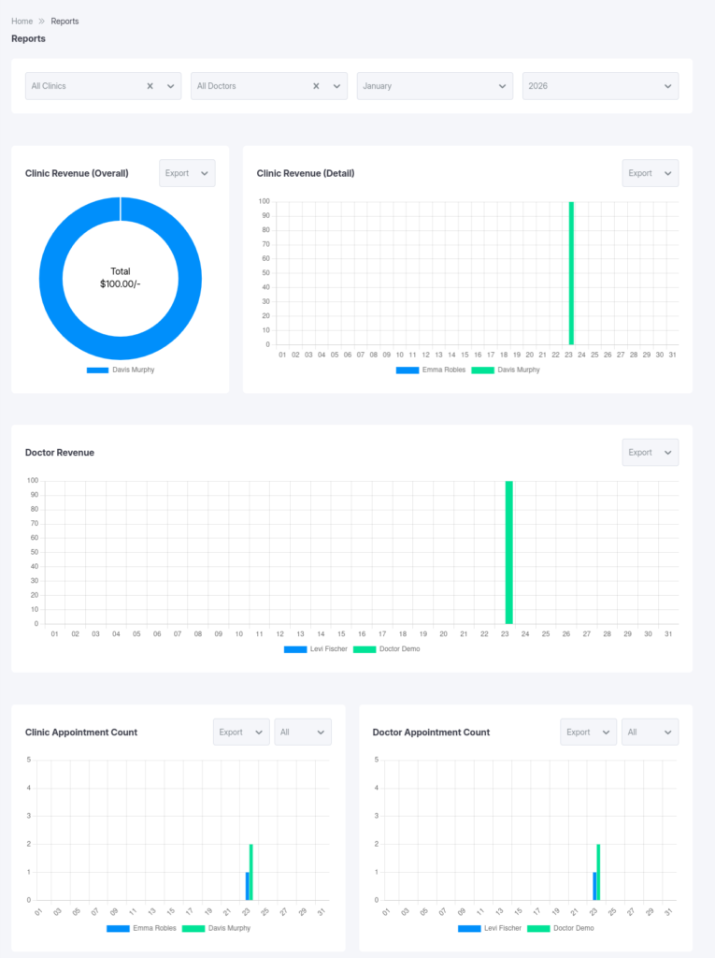Screen dimensions: 715x958
Task: Open the January month selector
Action: [x=435, y=86]
